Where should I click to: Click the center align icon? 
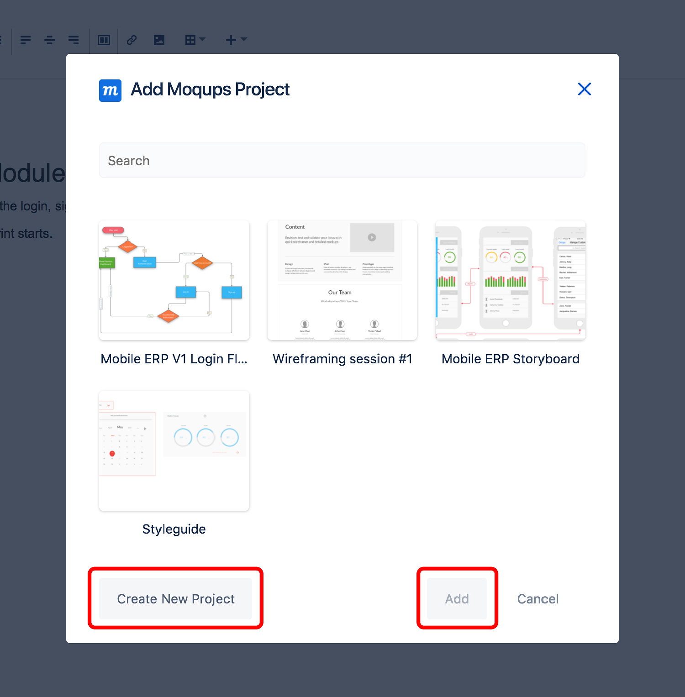pos(49,40)
